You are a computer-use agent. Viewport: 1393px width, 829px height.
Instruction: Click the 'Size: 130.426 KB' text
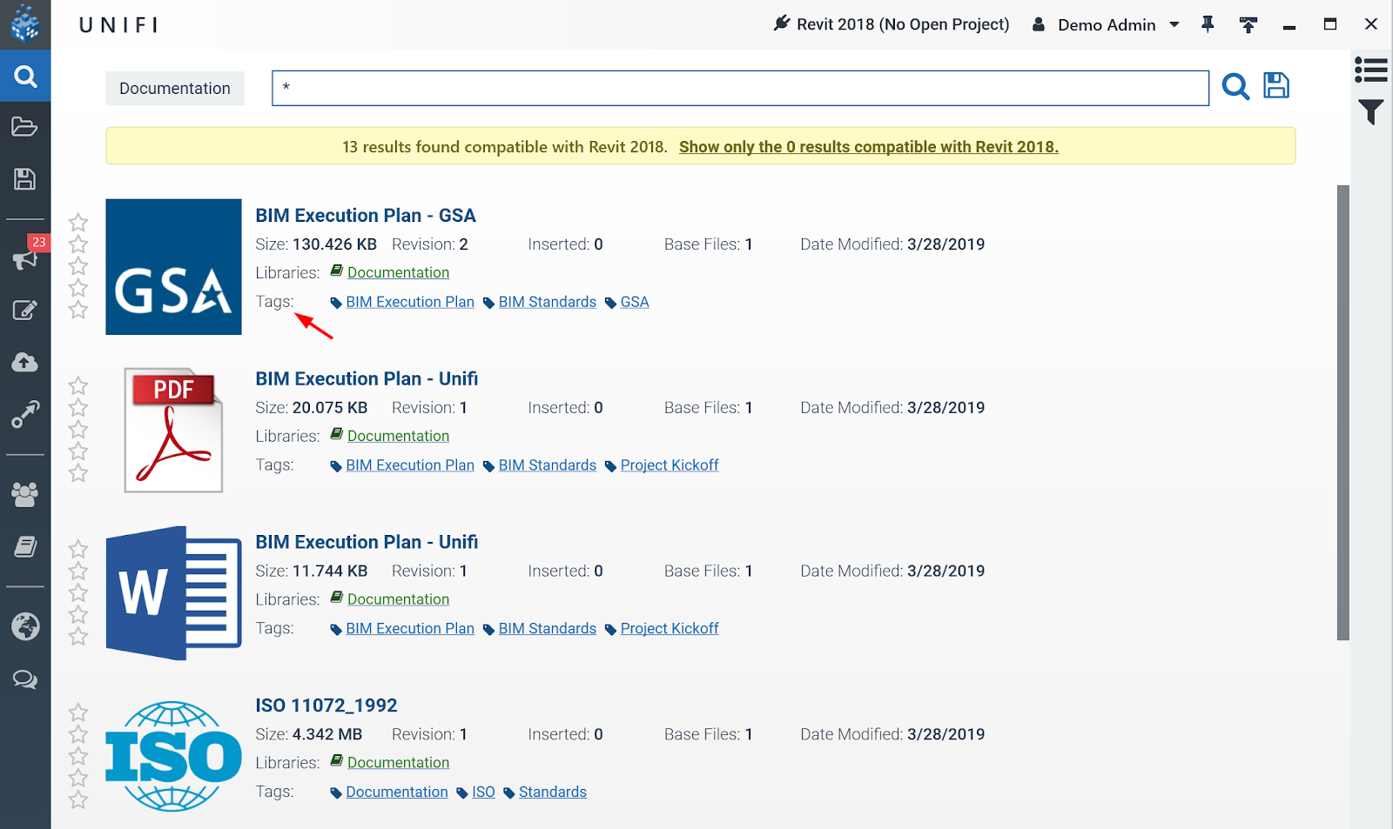316,244
